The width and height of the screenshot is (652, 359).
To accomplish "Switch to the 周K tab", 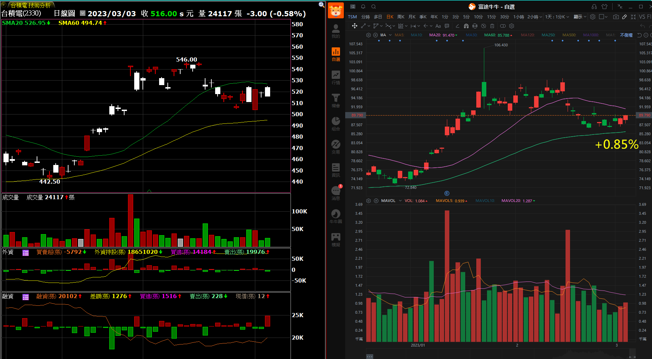I will pos(401,17).
